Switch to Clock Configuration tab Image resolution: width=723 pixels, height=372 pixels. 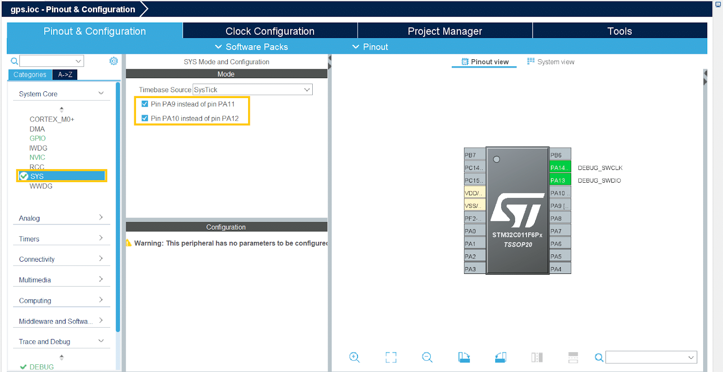pyautogui.click(x=270, y=31)
